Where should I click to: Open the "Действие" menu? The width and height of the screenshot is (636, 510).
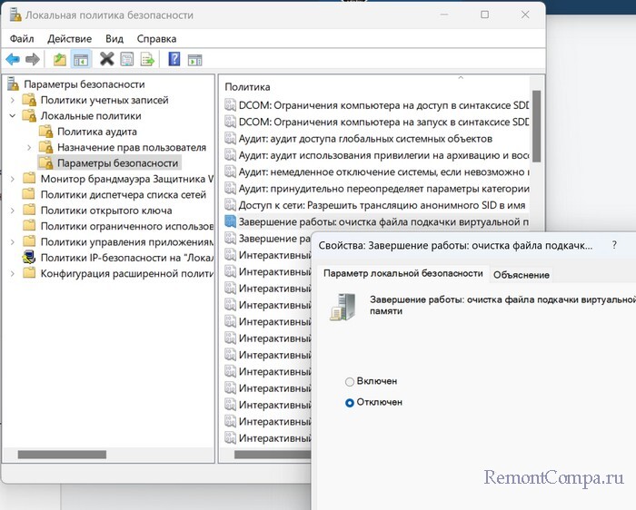(69, 39)
